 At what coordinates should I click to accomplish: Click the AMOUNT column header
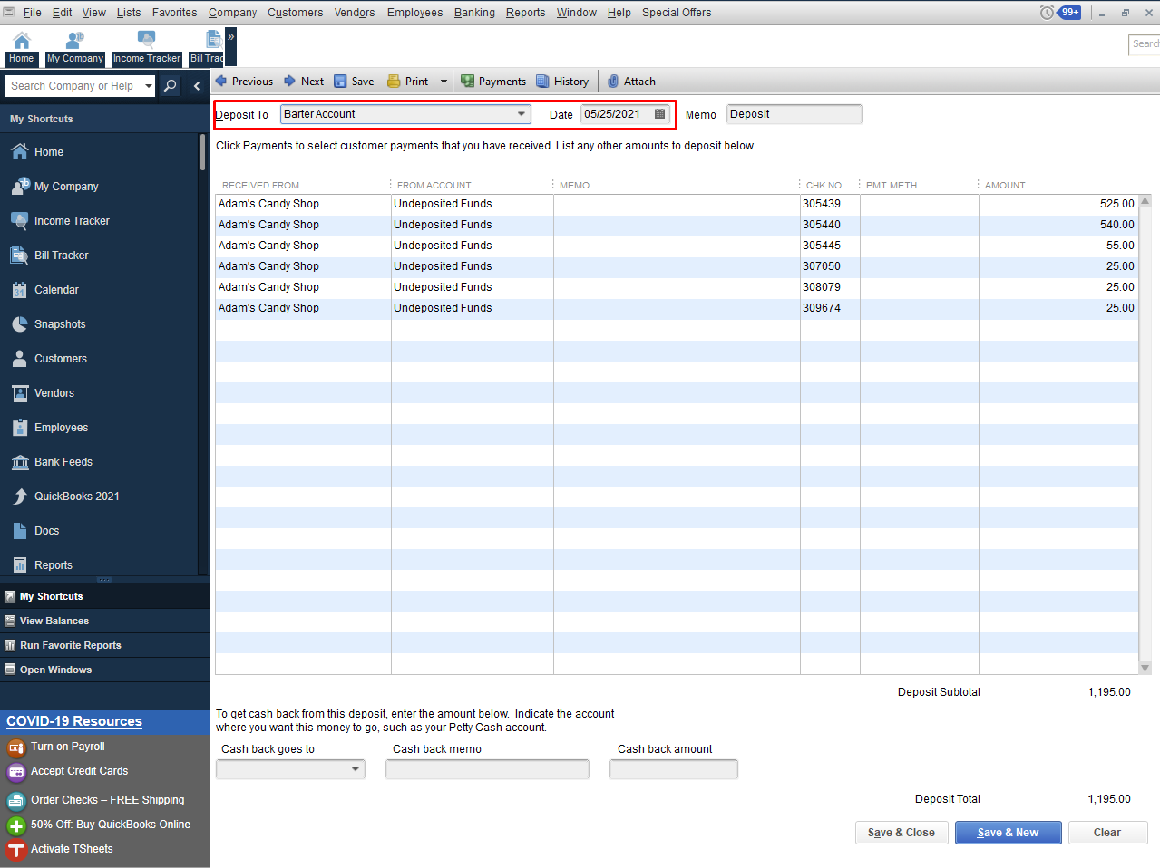pyautogui.click(x=1005, y=185)
